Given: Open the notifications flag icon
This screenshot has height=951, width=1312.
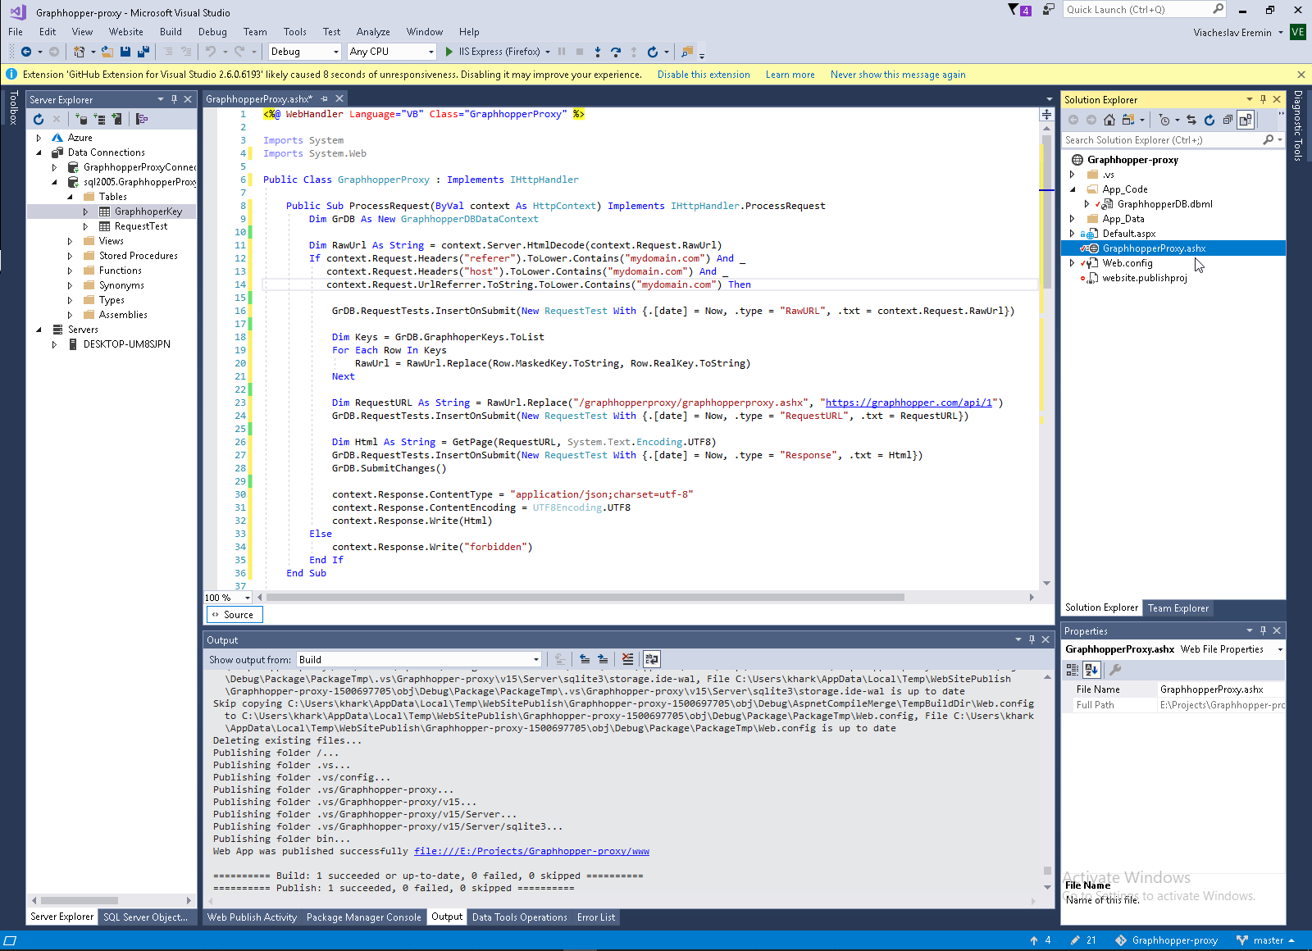Looking at the screenshot, I should pos(1014,10).
